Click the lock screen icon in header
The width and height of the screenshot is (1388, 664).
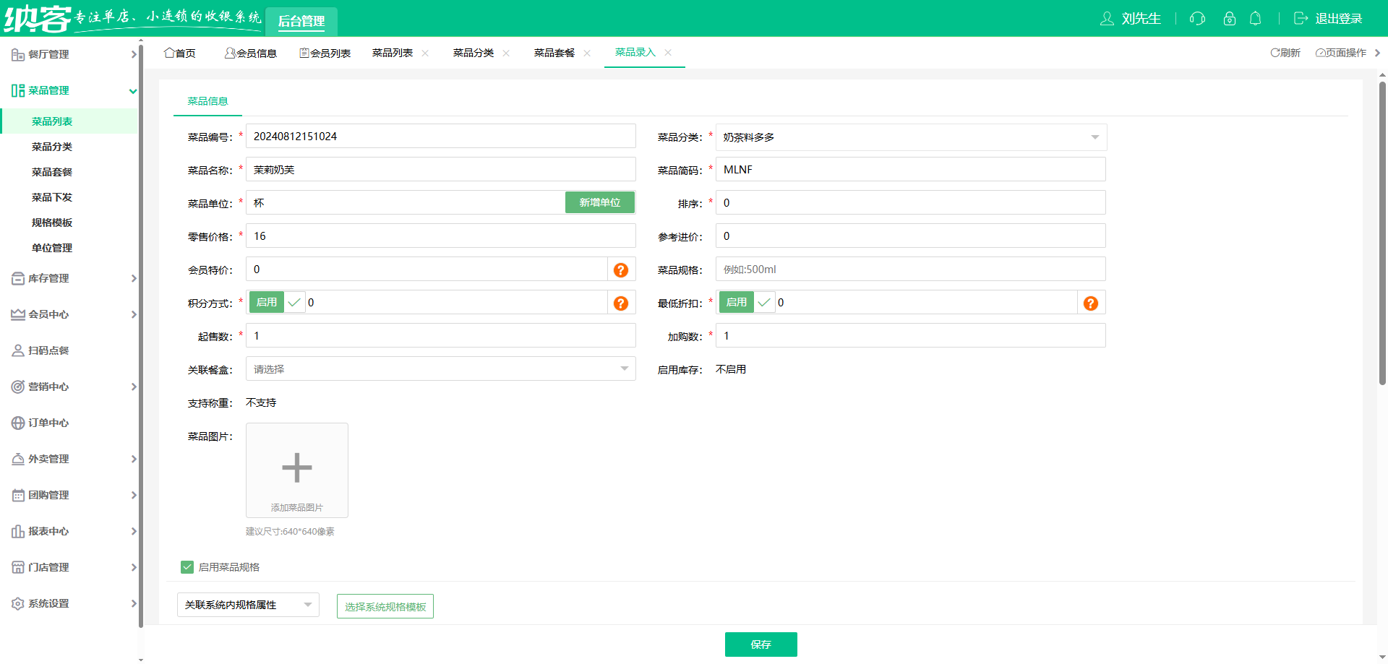[x=1229, y=19]
